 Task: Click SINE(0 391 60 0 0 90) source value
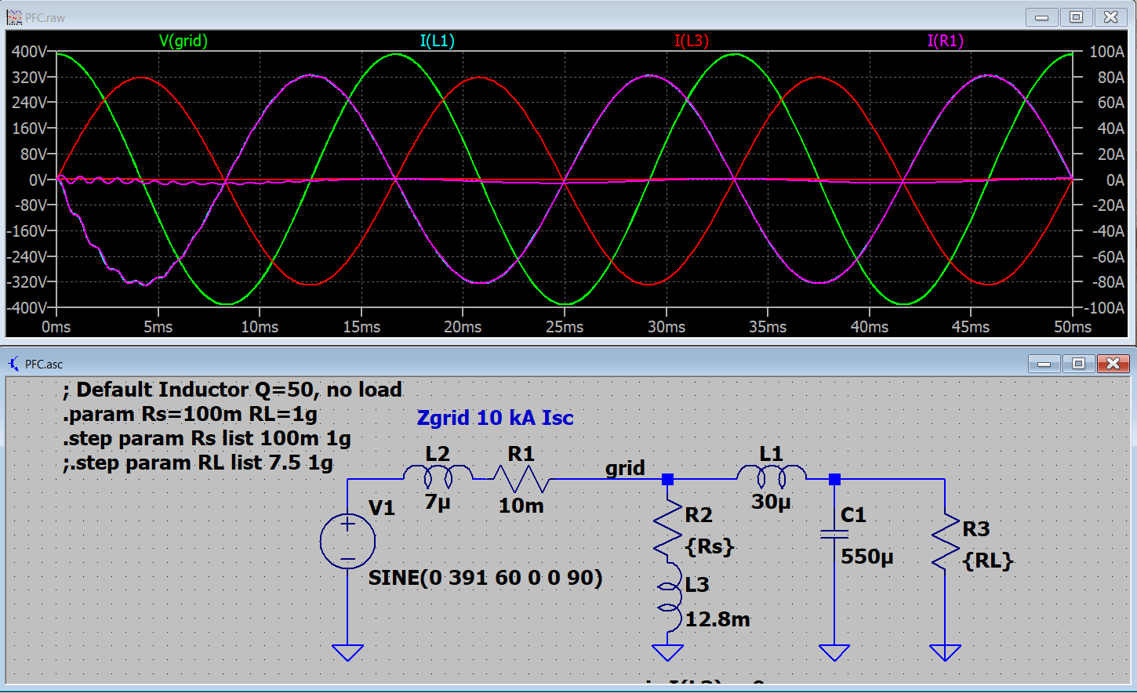point(485,578)
